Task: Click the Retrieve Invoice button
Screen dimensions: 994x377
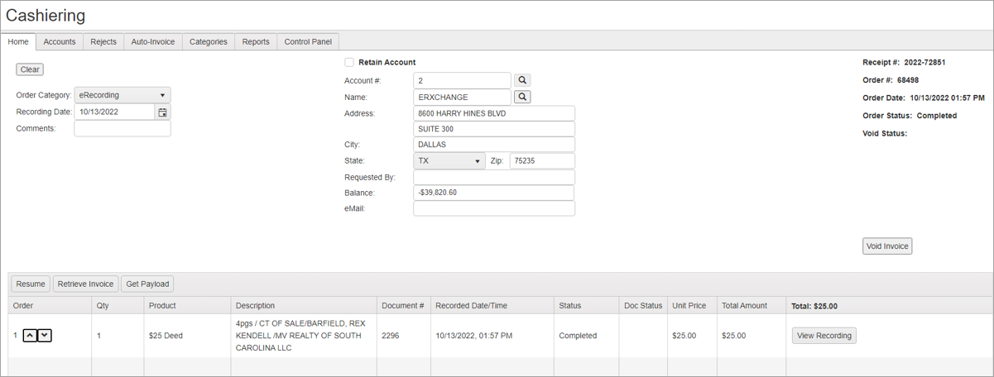Action: [x=85, y=284]
